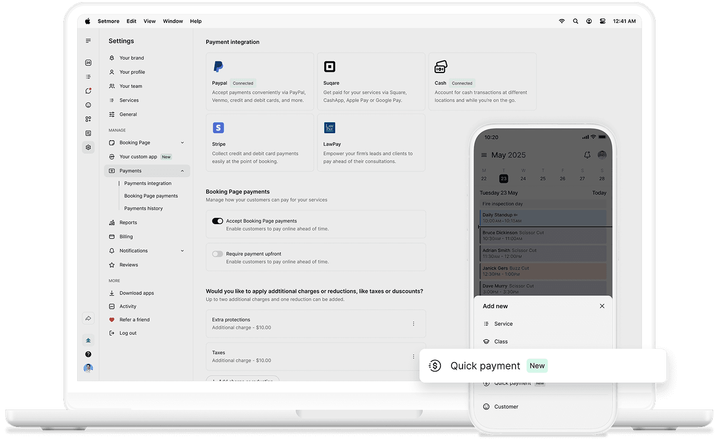Select the share arrow icon above the upload icon
The image size is (719, 444).
pos(88,318)
